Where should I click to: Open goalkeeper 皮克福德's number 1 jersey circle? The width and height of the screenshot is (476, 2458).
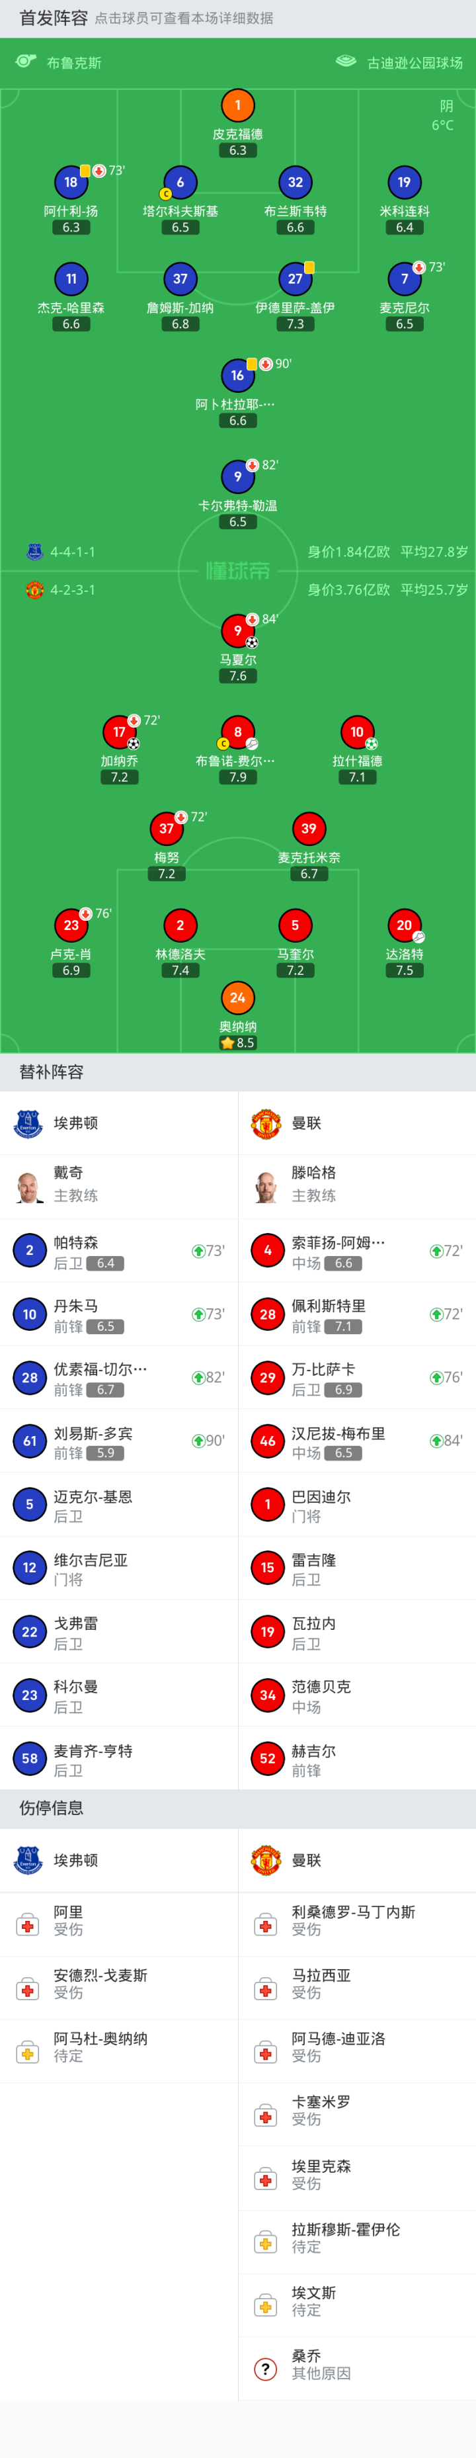[237, 105]
